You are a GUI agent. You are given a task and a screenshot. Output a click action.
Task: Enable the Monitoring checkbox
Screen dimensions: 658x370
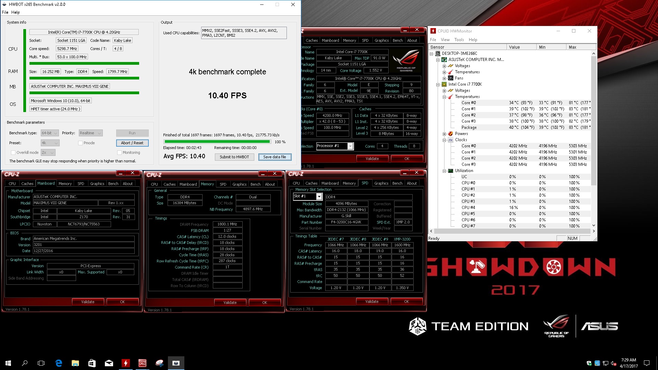[119, 153]
